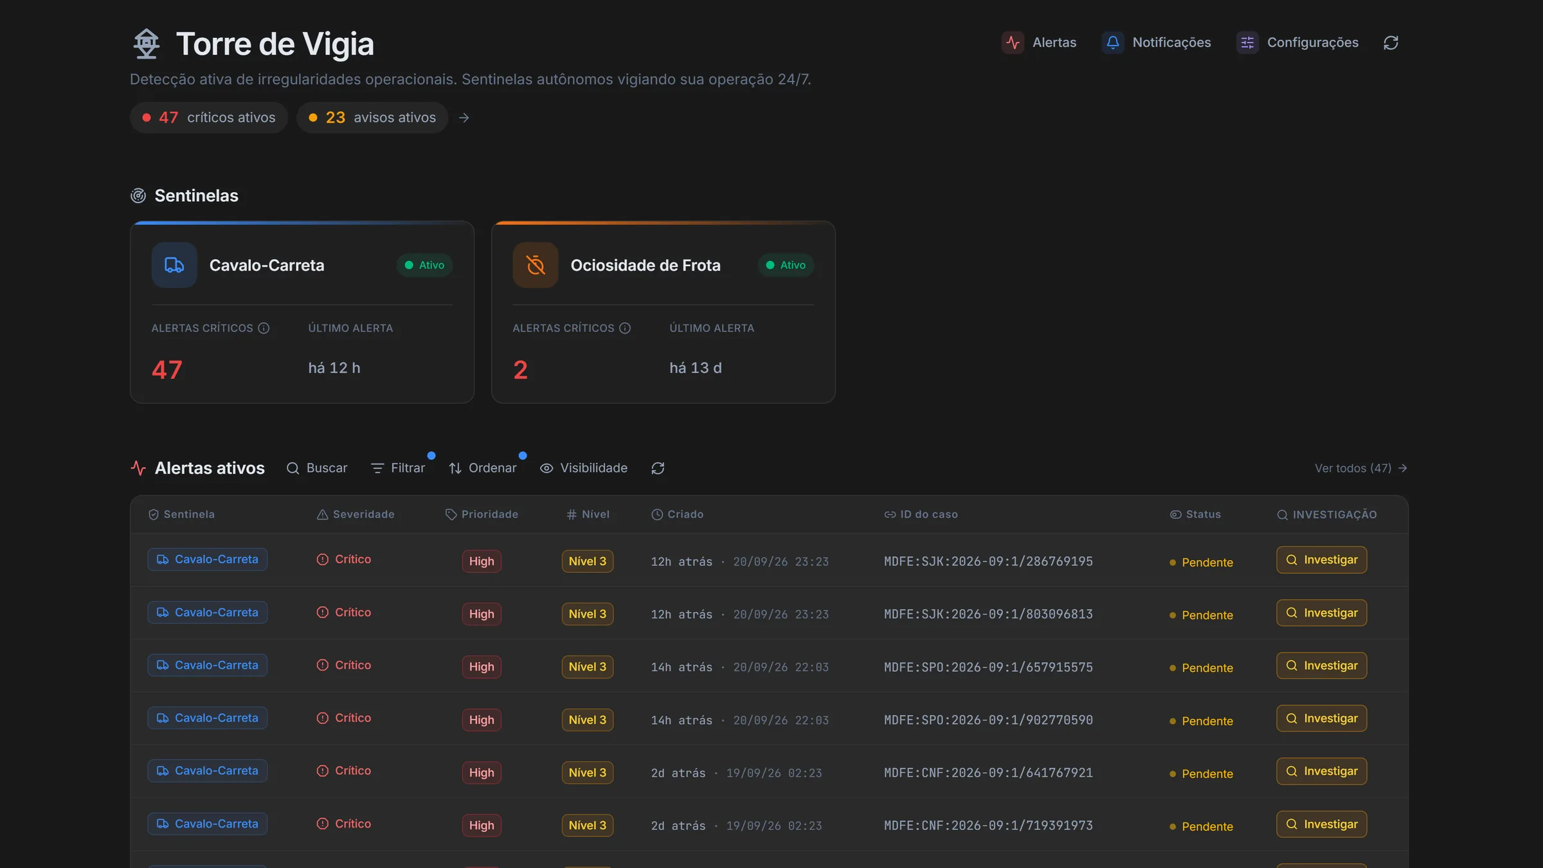Click Investigar for case ending 657915575
The height and width of the screenshot is (868, 1543).
point(1321,665)
